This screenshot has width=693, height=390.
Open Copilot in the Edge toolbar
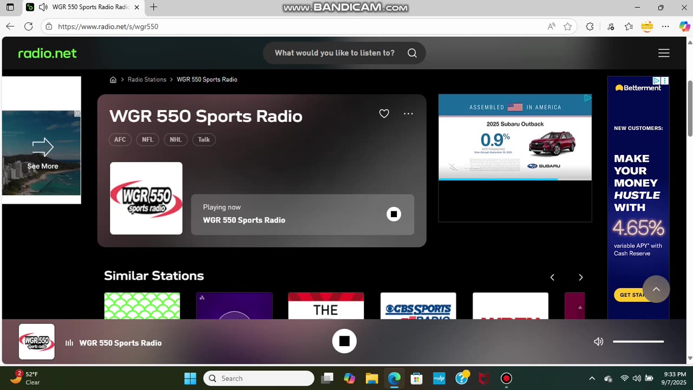click(x=684, y=27)
